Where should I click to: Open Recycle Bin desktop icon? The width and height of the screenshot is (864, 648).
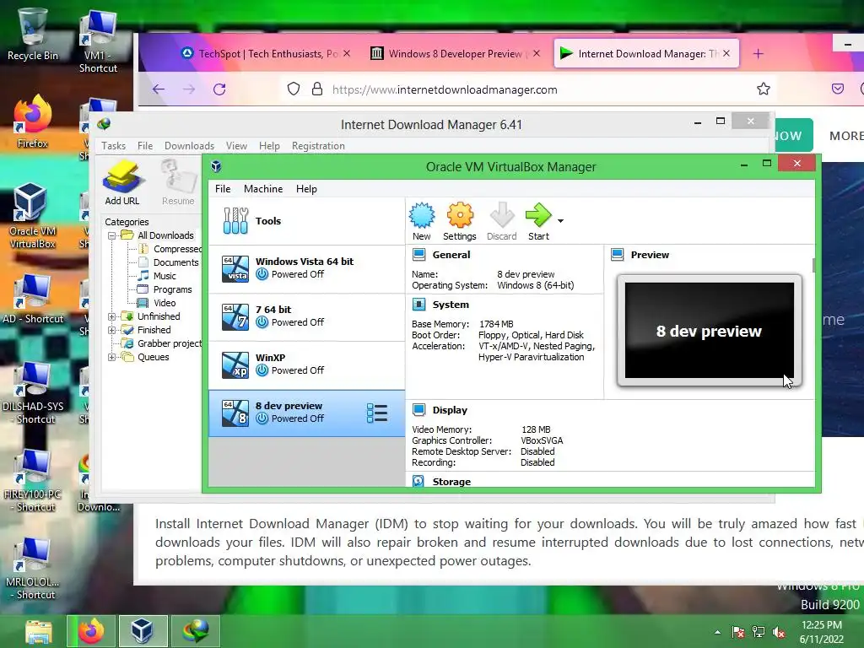33,34
